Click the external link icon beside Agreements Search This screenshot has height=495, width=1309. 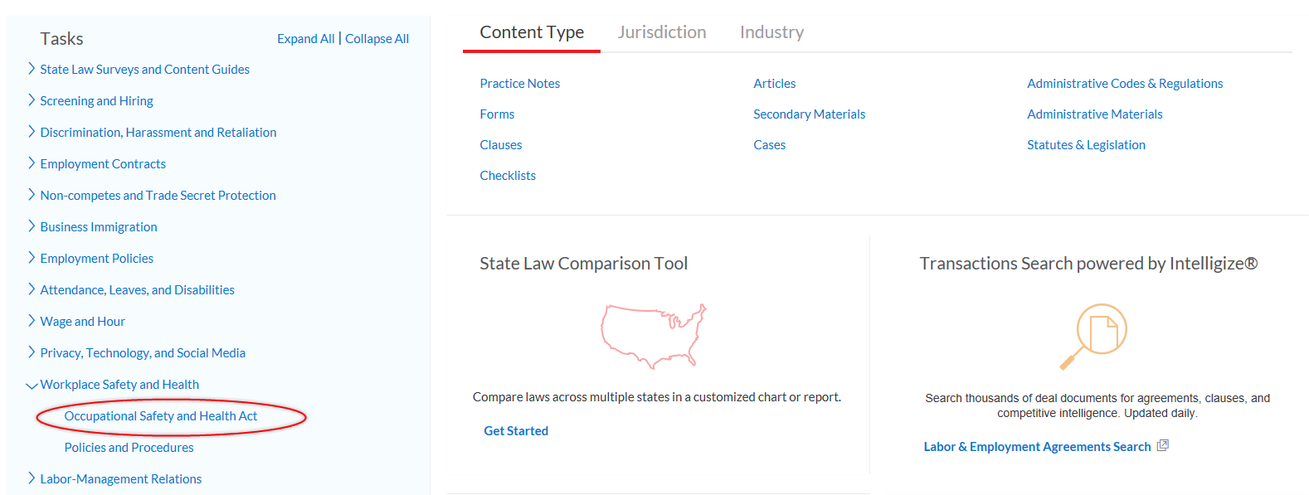pyautogui.click(x=1163, y=446)
